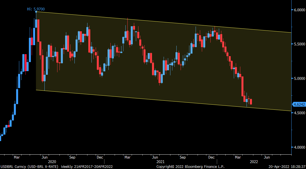Viewport: 306px width, 169px height.
Task: Click the most recent weekly candlestick
Action: click(251, 101)
